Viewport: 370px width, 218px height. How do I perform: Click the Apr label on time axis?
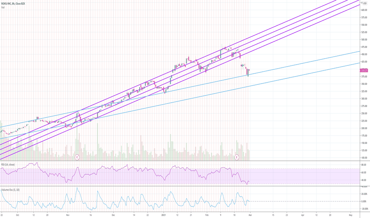303,215
